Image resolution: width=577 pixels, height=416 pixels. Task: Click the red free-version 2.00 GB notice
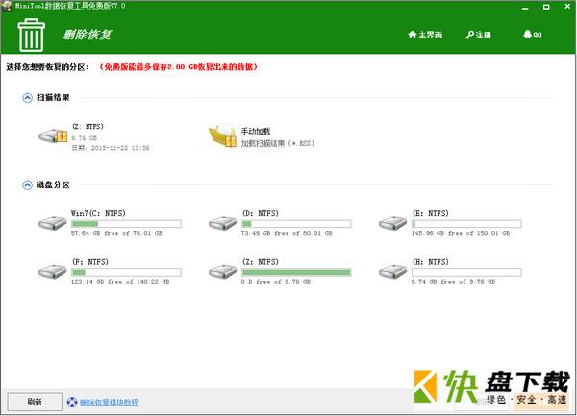tap(179, 67)
